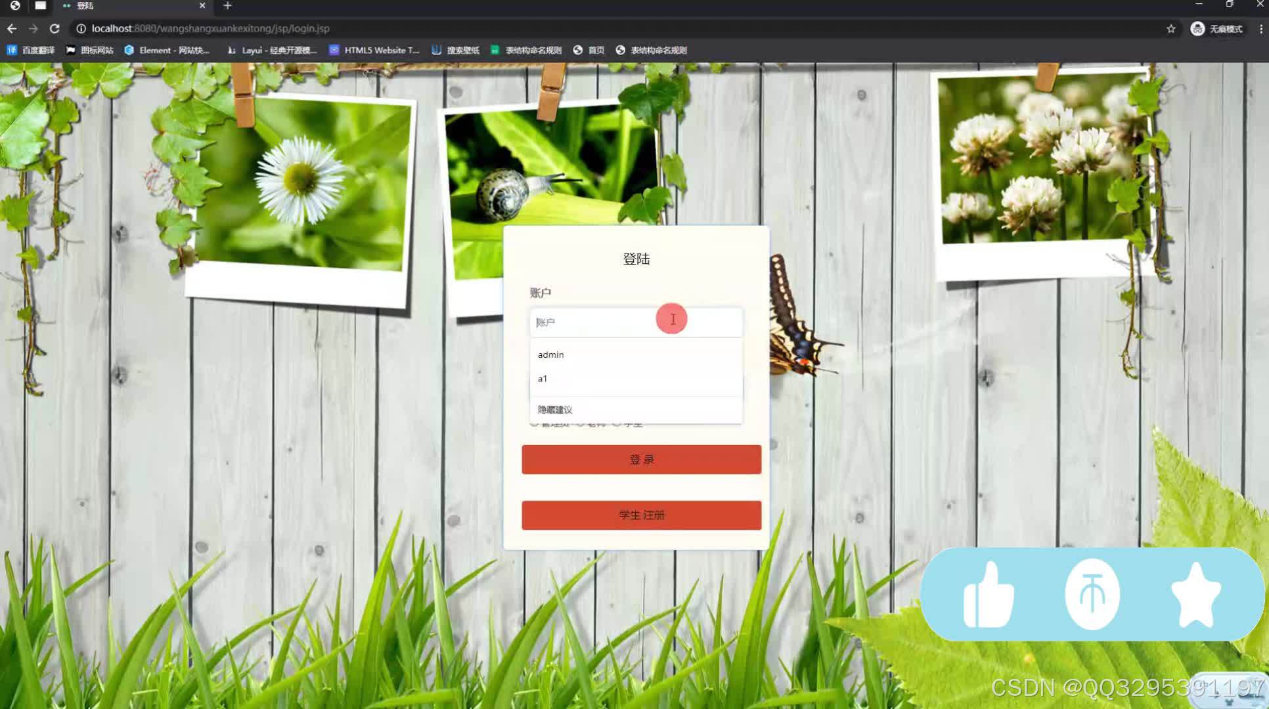Close the 登陆 browser tab
The height and width of the screenshot is (709, 1269).
coord(202,6)
